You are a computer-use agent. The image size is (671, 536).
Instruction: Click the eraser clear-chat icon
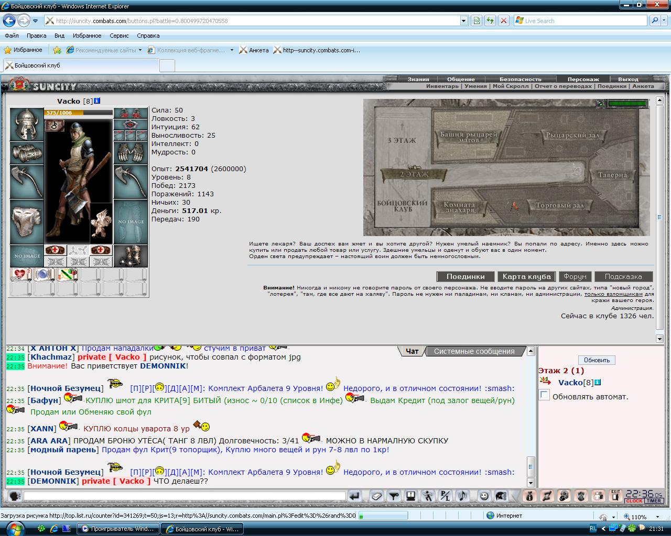pos(376,496)
